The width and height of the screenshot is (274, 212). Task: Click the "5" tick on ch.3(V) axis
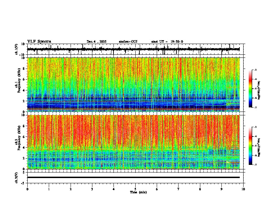pyautogui.click(x=24, y=173)
